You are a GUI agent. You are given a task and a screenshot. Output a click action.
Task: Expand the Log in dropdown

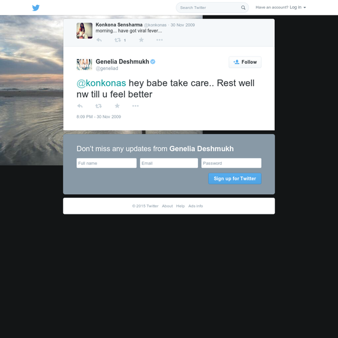click(297, 7)
